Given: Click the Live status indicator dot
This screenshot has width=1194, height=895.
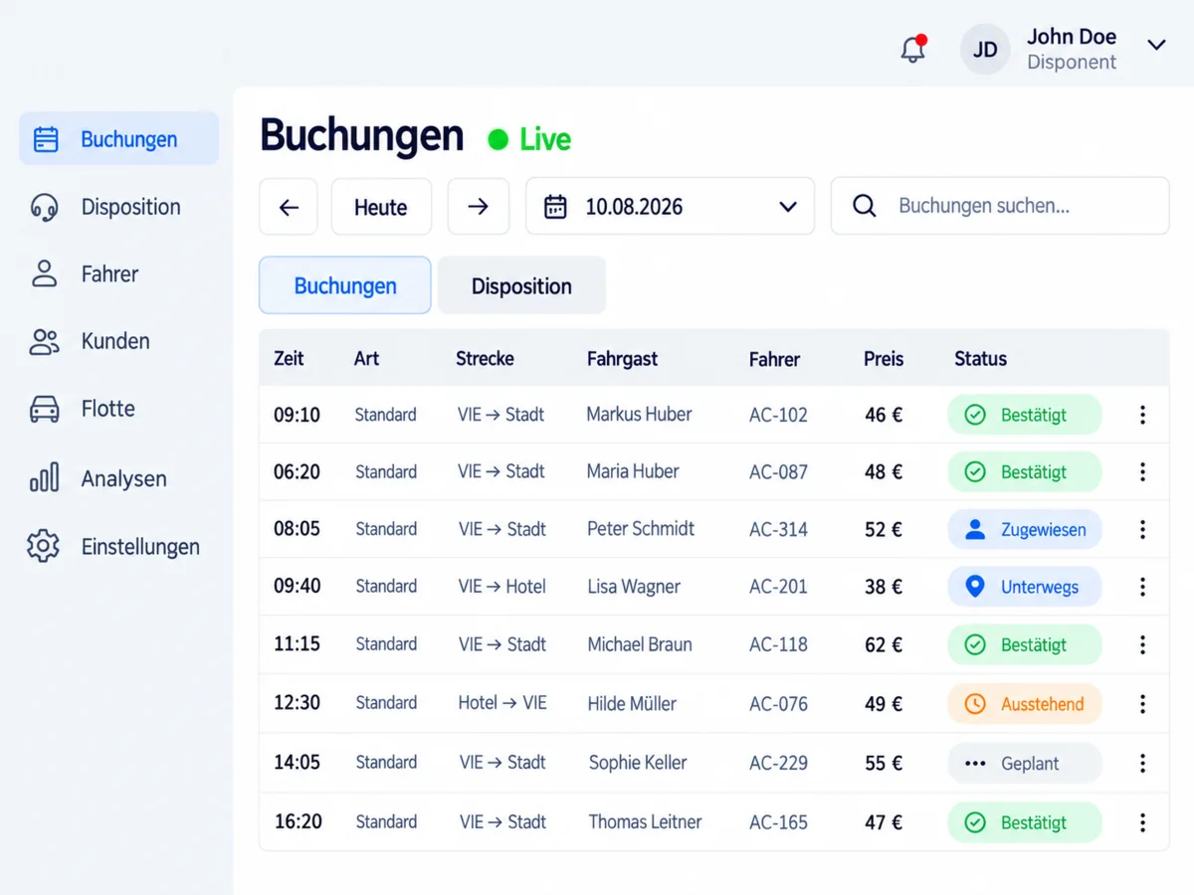Looking at the screenshot, I should click(x=497, y=140).
